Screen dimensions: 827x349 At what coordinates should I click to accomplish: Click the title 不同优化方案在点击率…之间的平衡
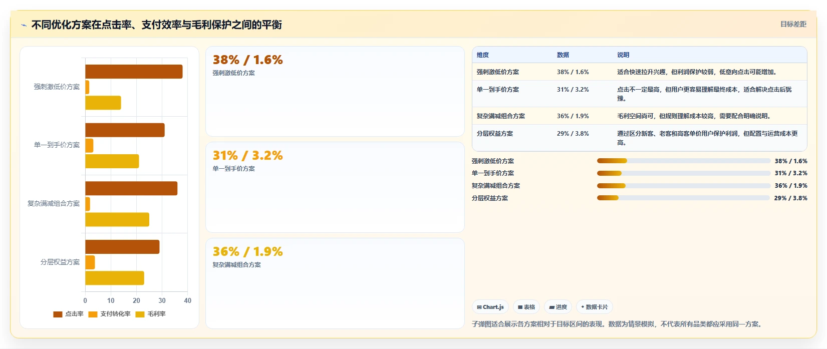pyautogui.click(x=157, y=25)
